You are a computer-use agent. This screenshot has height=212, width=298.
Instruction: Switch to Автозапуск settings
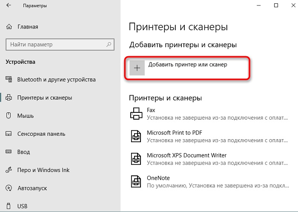(x=32, y=188)
